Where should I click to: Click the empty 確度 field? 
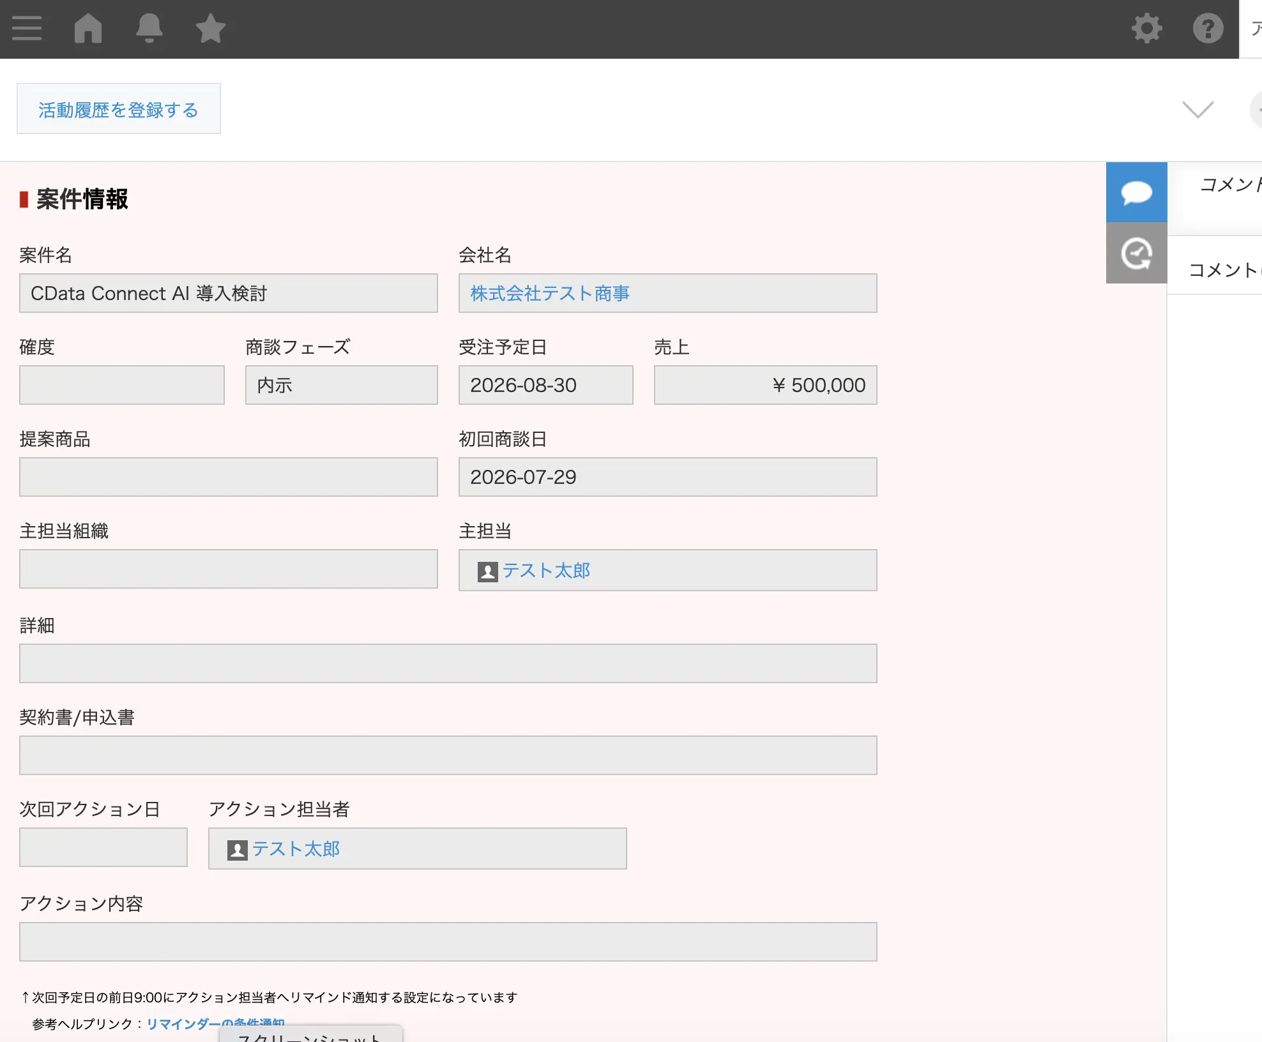(122, 385)
